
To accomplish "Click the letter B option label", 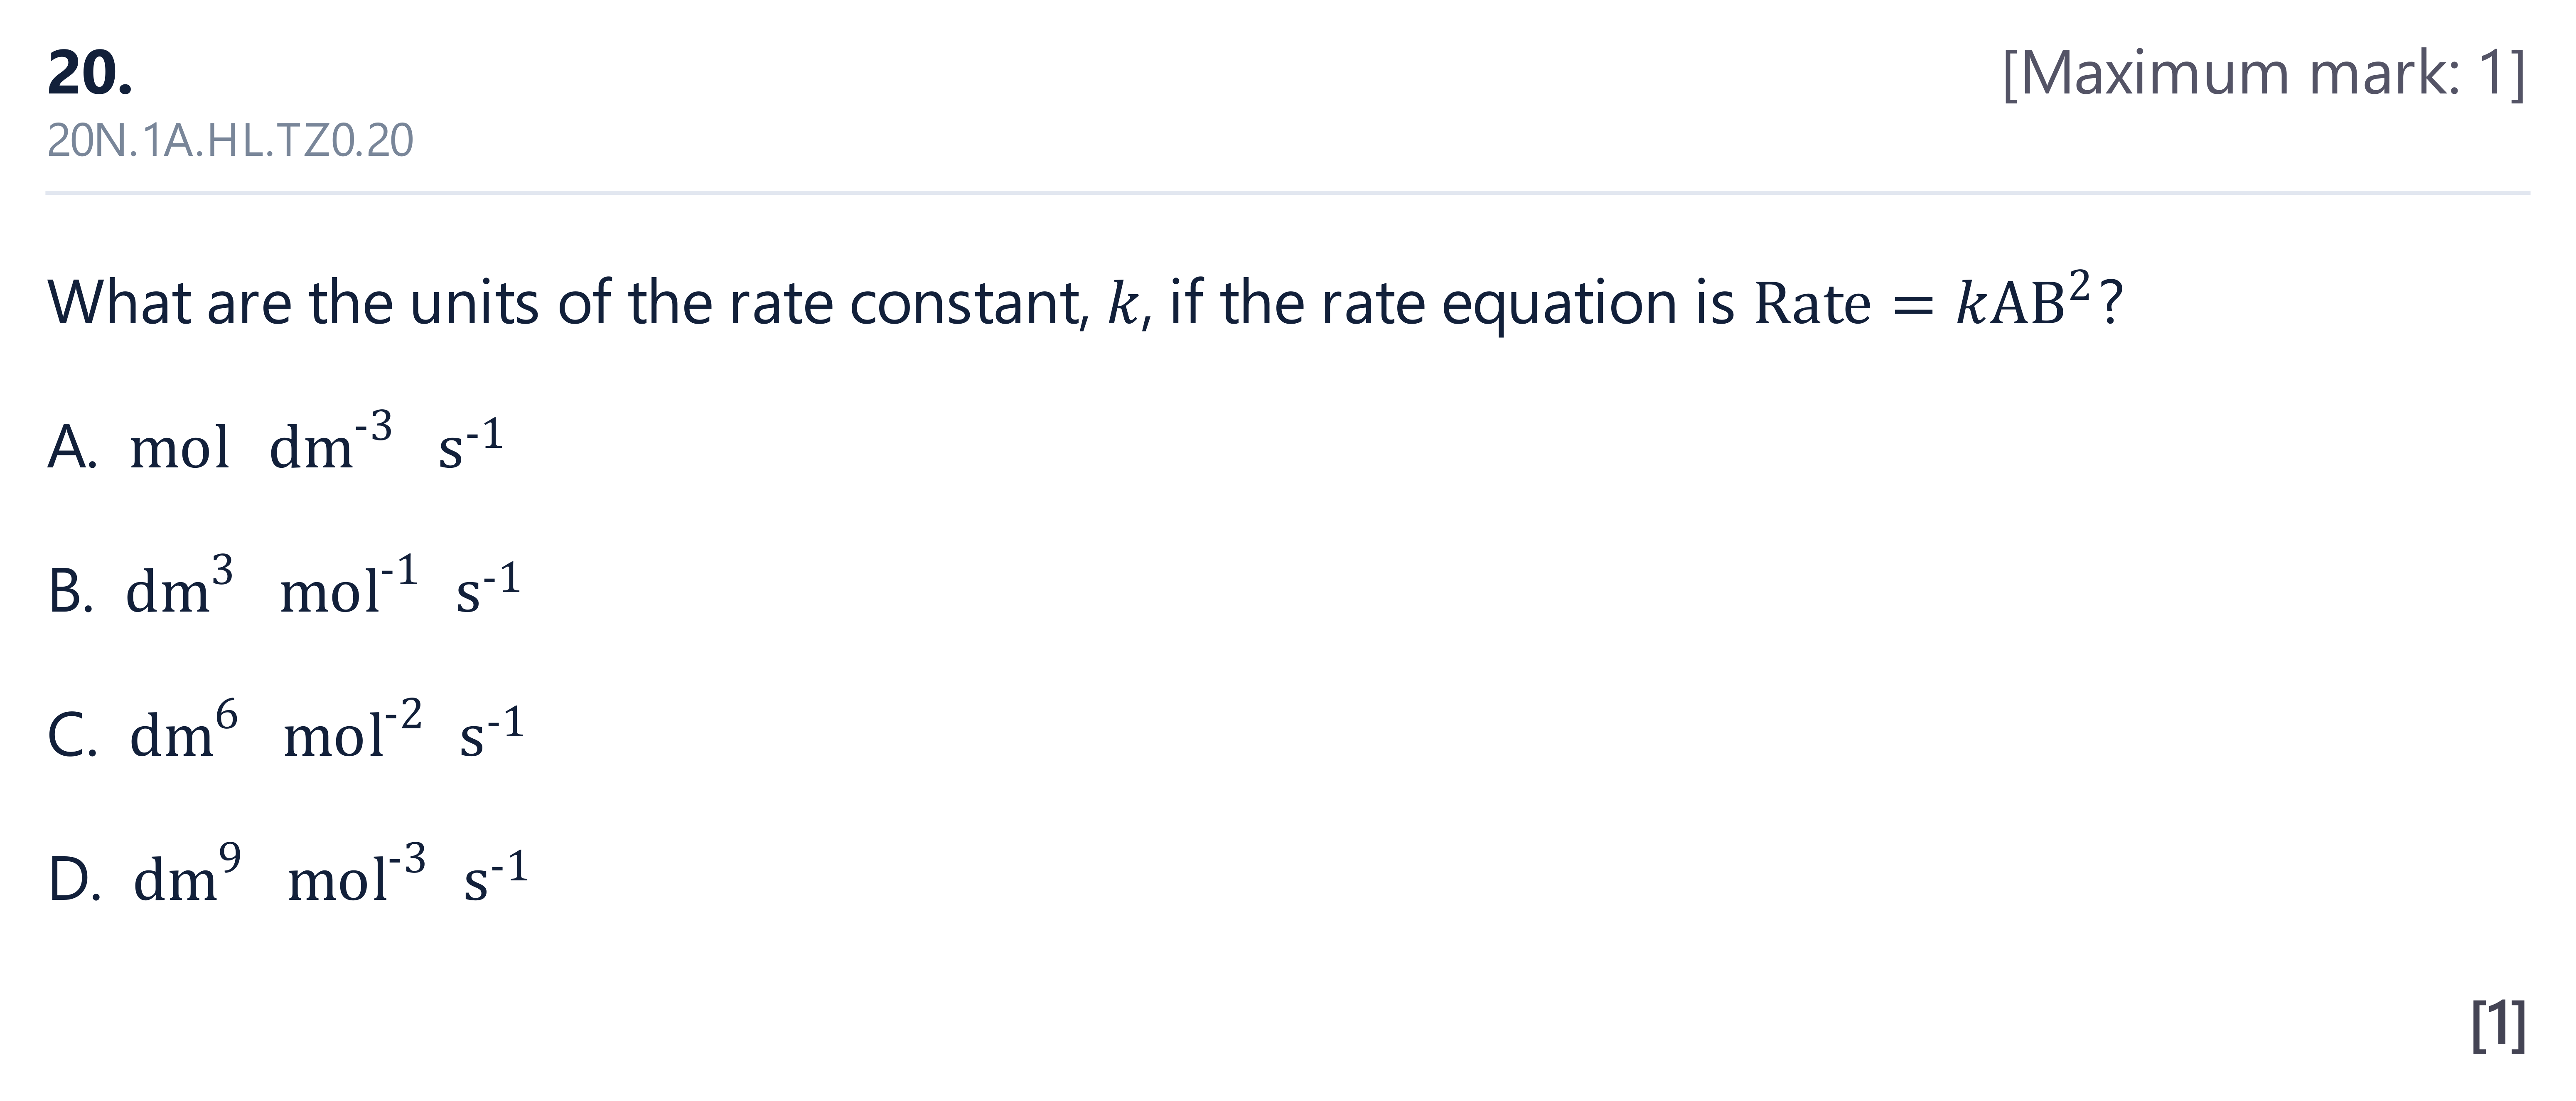I will point(70,591).
